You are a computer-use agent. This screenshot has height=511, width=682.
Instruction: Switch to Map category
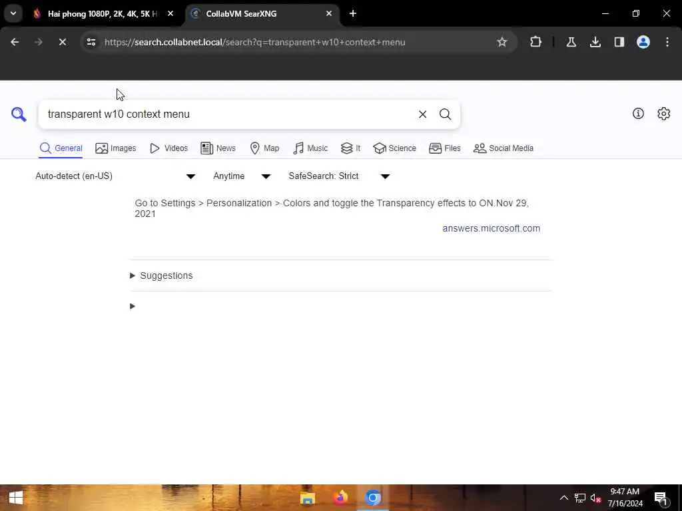point(264,148)
